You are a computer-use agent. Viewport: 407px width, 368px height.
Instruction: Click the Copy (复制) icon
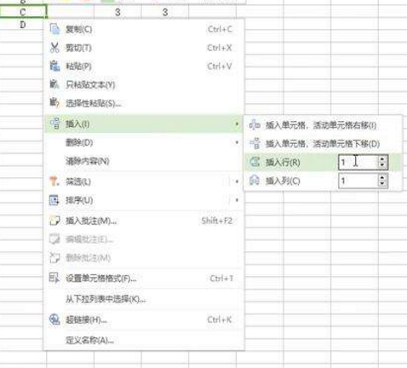pos(54,29)
